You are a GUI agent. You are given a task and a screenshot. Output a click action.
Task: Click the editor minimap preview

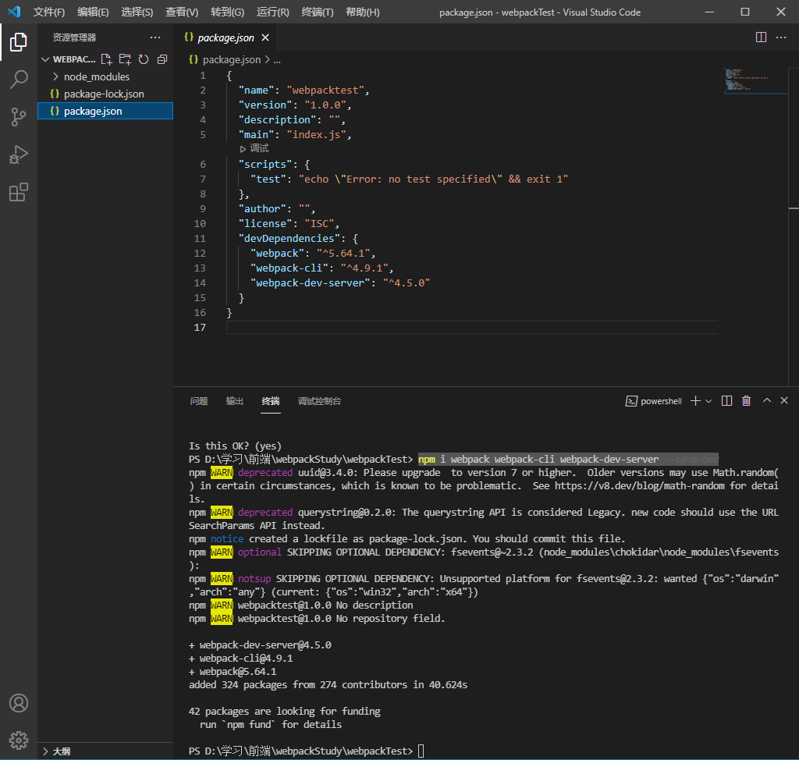(x=755, y=81)
